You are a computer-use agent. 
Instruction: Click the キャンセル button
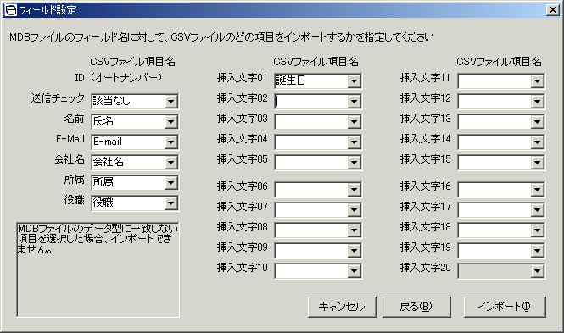tap(342, 307)
